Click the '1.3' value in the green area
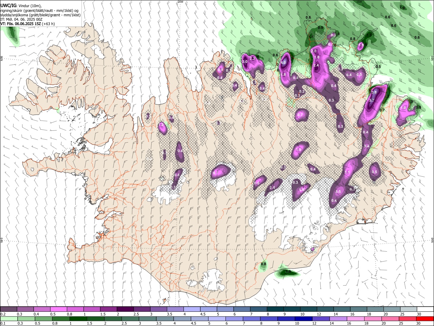434x326 pixels. tap(369, 34)
